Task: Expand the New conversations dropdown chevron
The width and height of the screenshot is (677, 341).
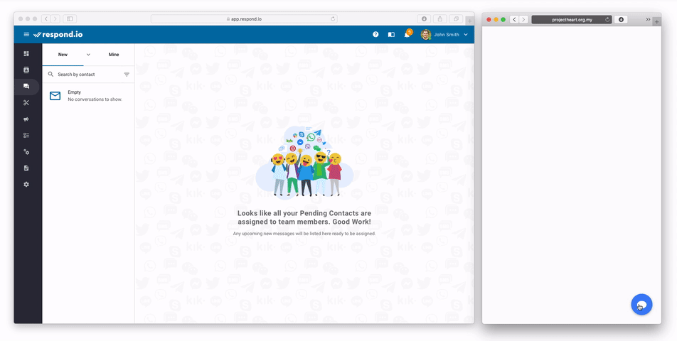Action: coord(88,55)
